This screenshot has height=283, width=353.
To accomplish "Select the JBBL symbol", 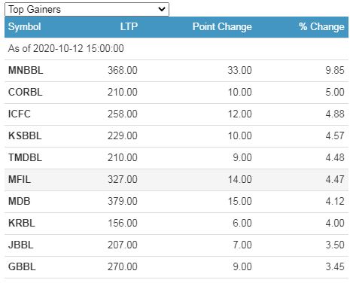I will pos(21,245).
